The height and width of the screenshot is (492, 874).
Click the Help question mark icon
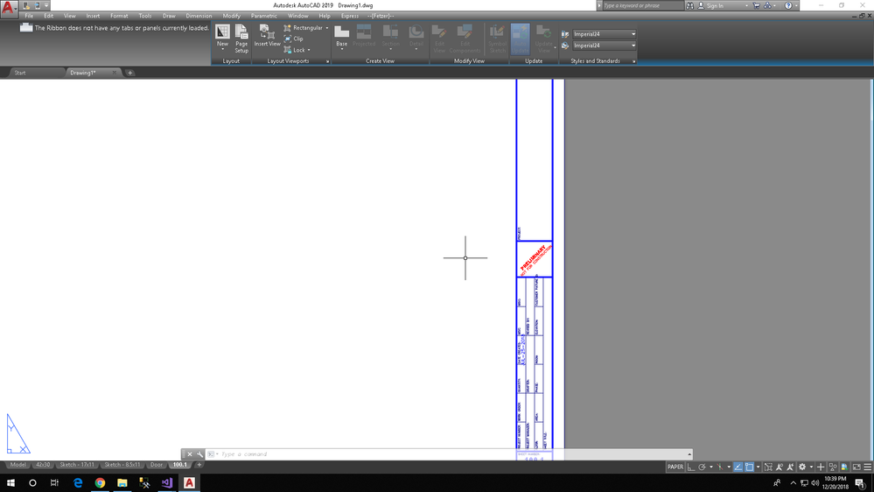788,5
